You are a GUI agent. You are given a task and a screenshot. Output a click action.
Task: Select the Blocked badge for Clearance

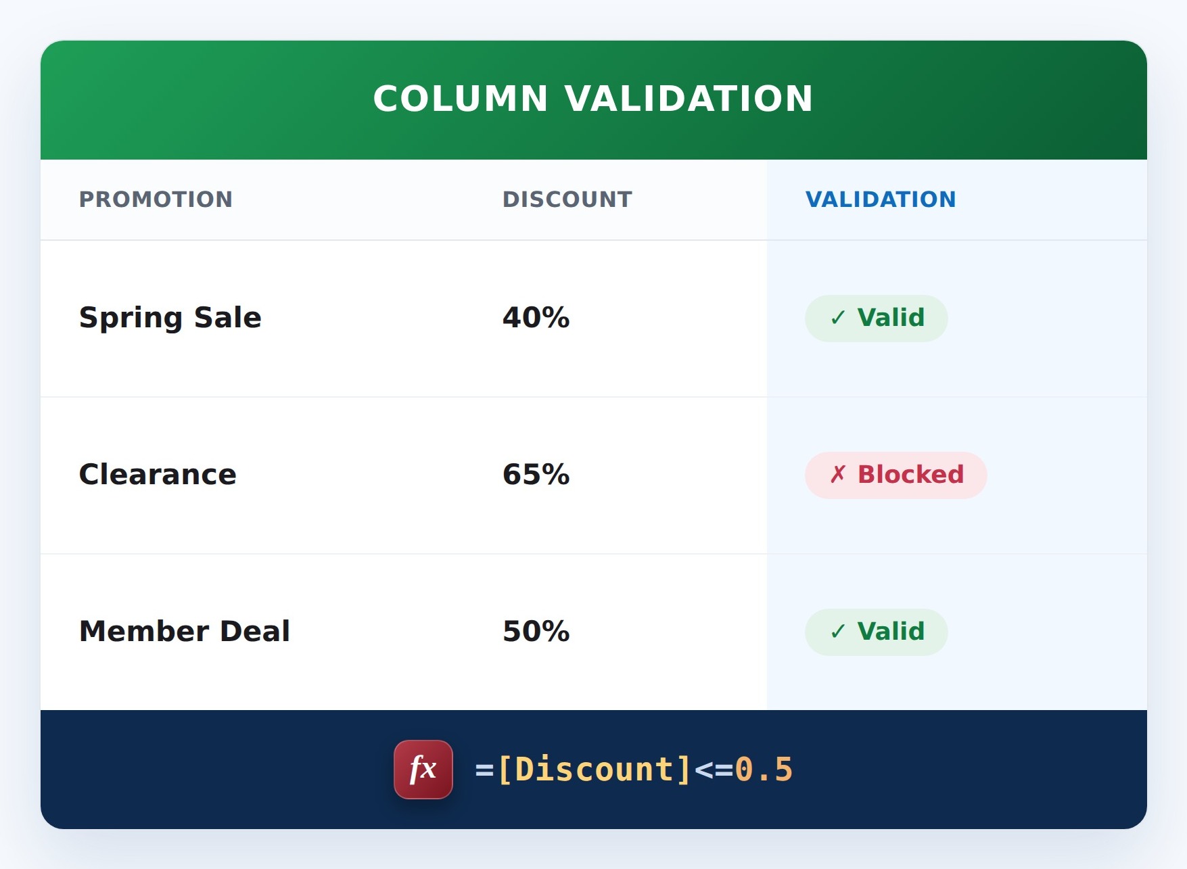[895, 475]
